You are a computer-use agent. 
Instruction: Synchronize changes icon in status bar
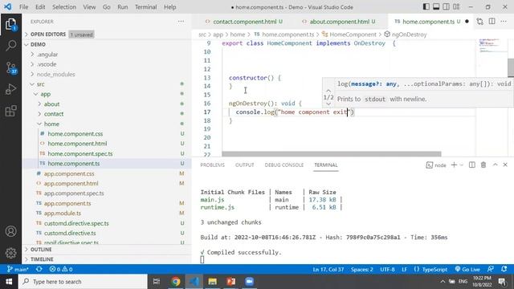click(x=39, y=269)
